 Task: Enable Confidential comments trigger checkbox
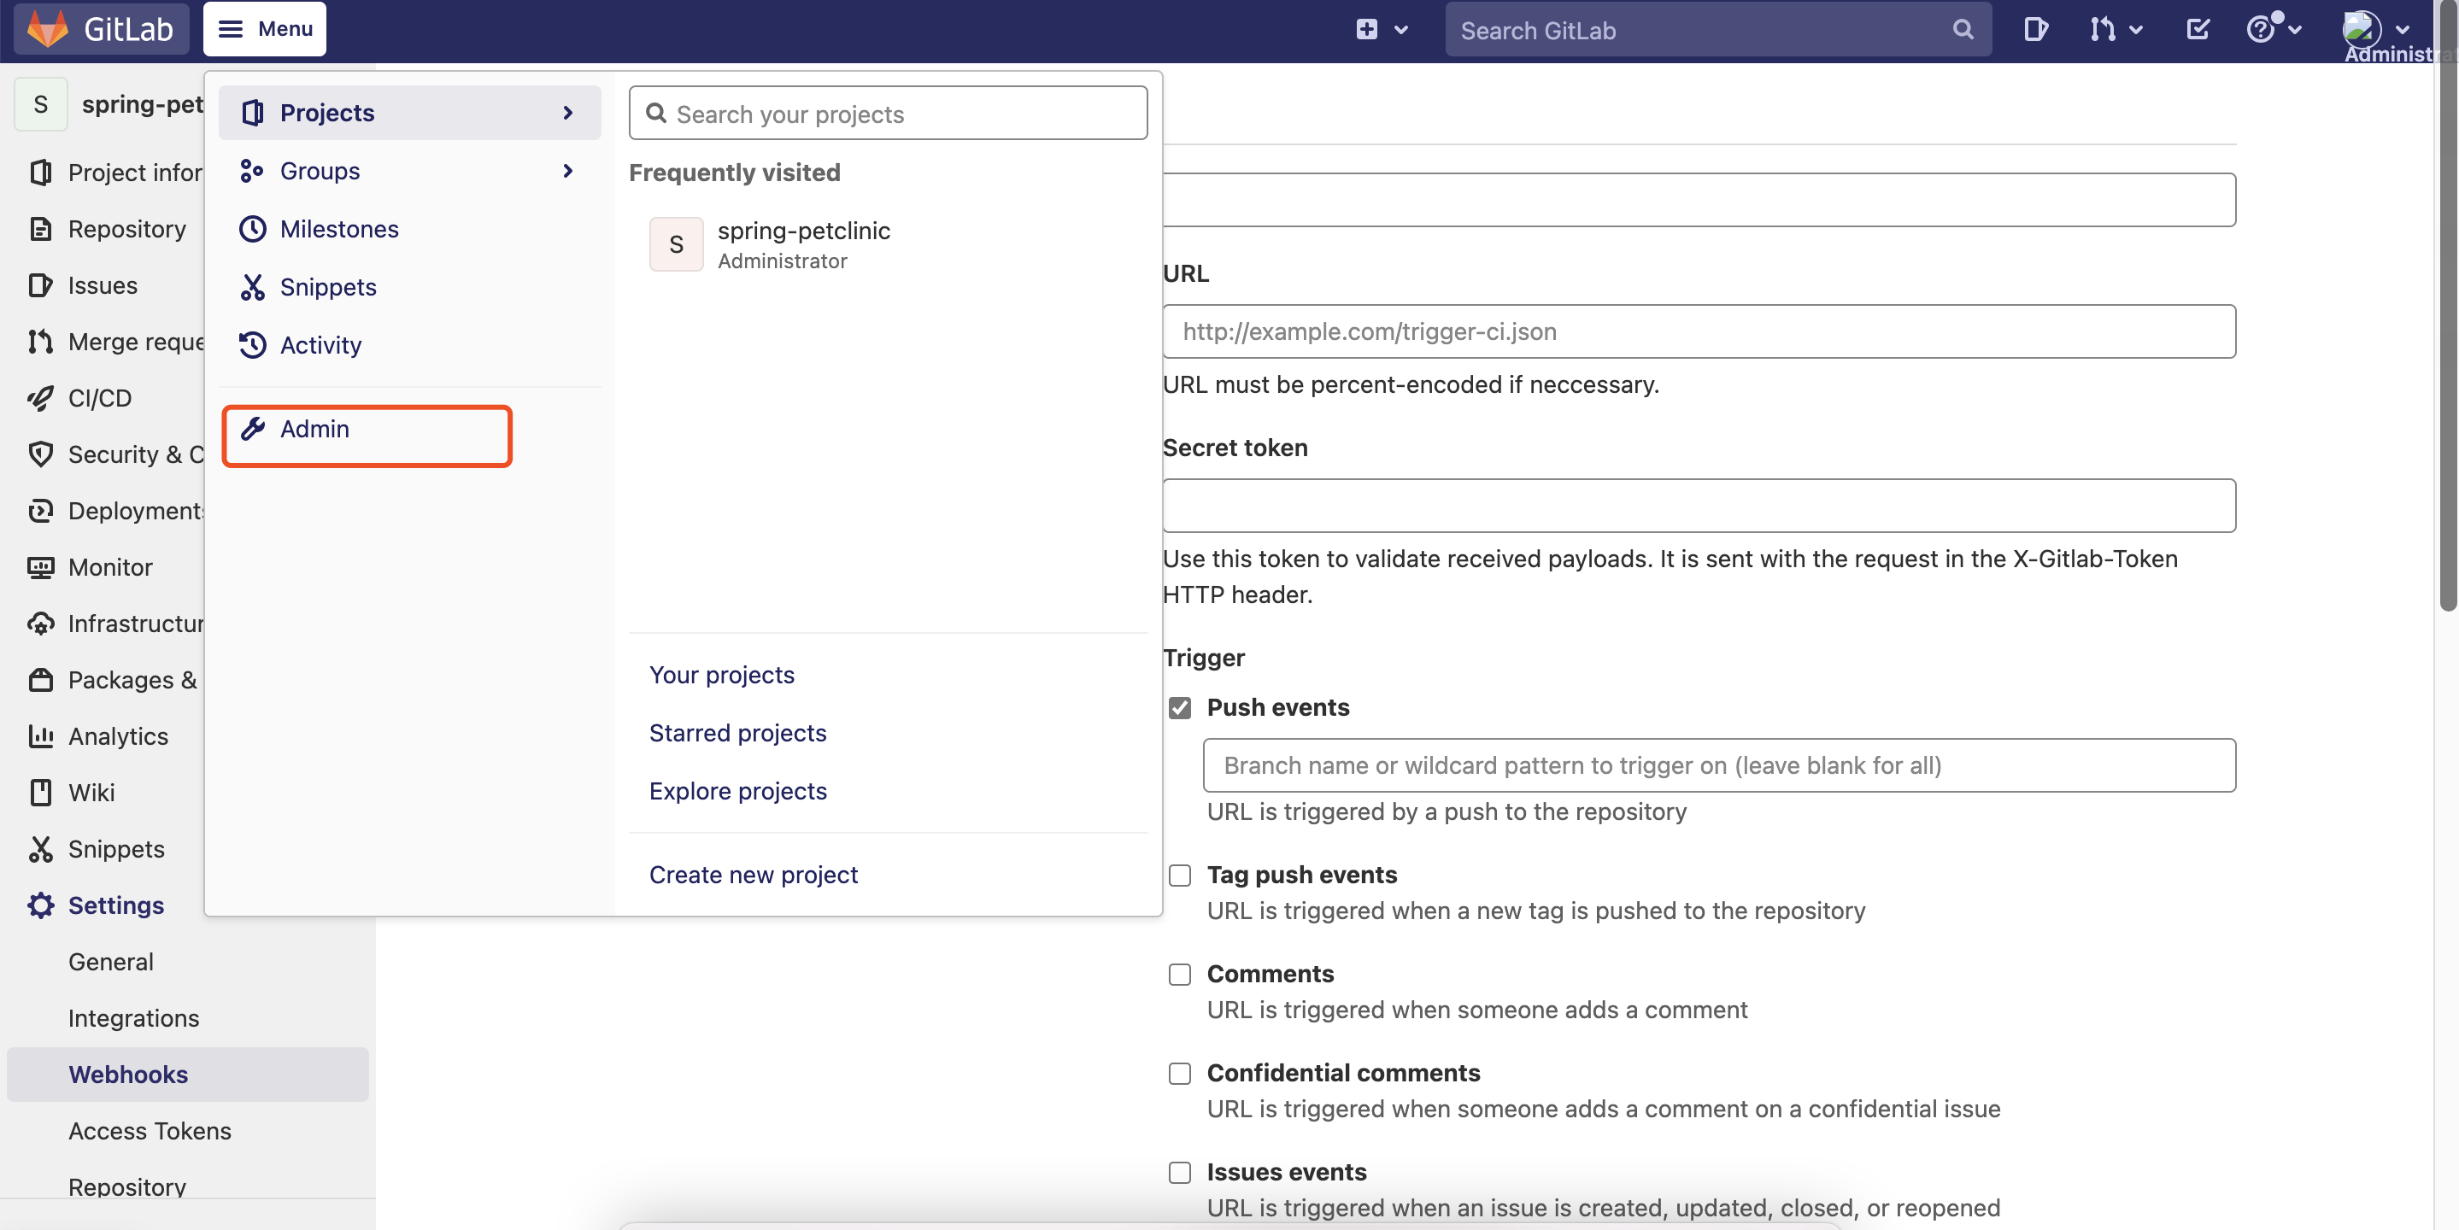1180,1074
